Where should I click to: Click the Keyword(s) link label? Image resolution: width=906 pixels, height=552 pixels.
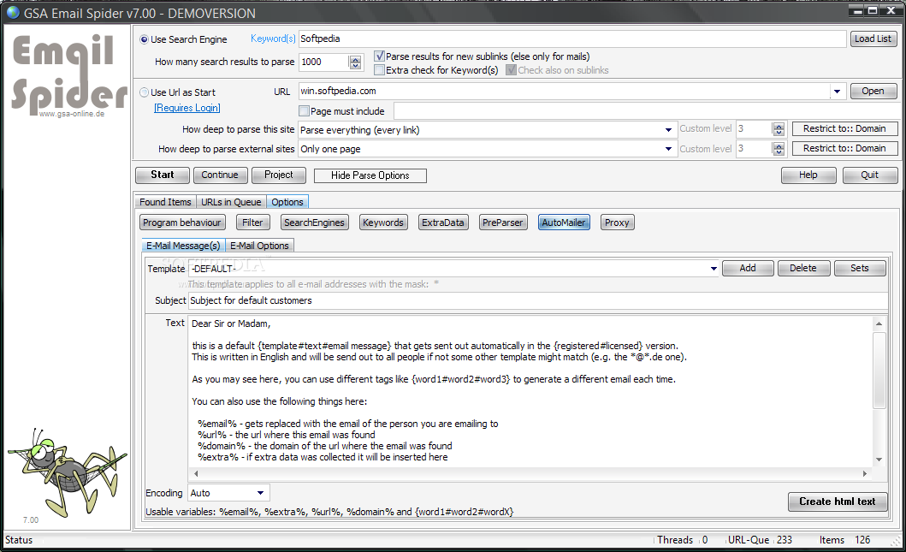point(273,39)
